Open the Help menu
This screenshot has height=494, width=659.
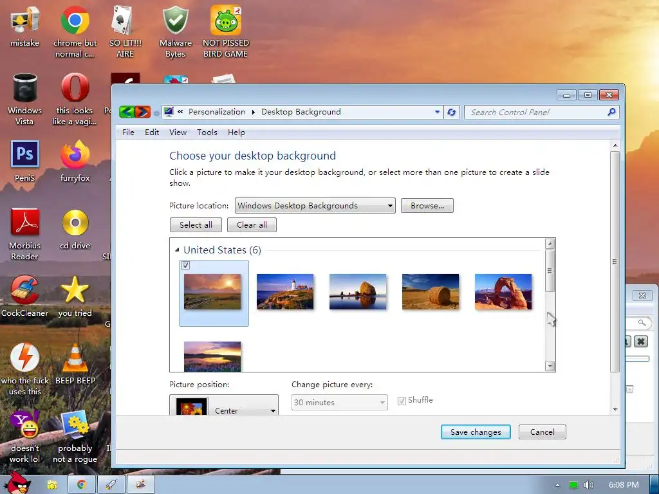(x=236, y=133)
